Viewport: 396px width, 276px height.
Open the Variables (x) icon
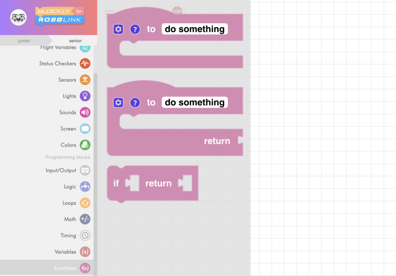pos(85,252)
